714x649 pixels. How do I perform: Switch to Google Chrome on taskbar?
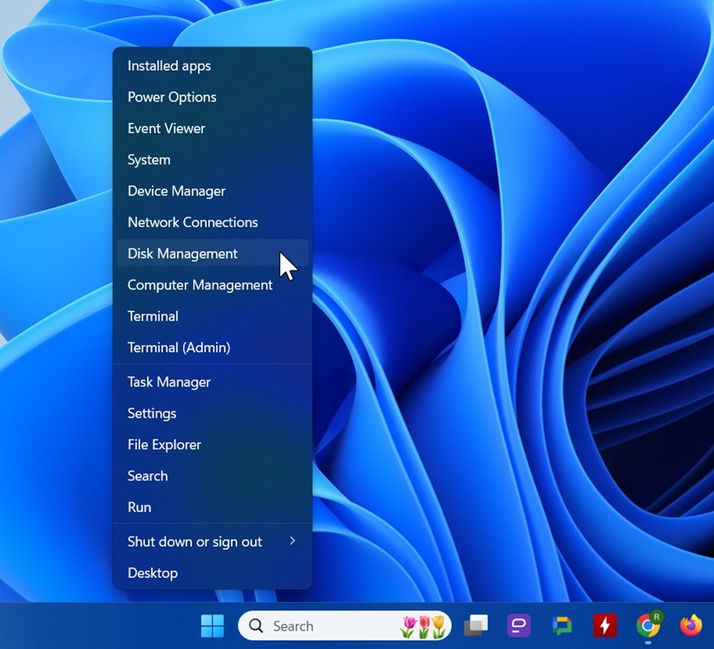648,626
